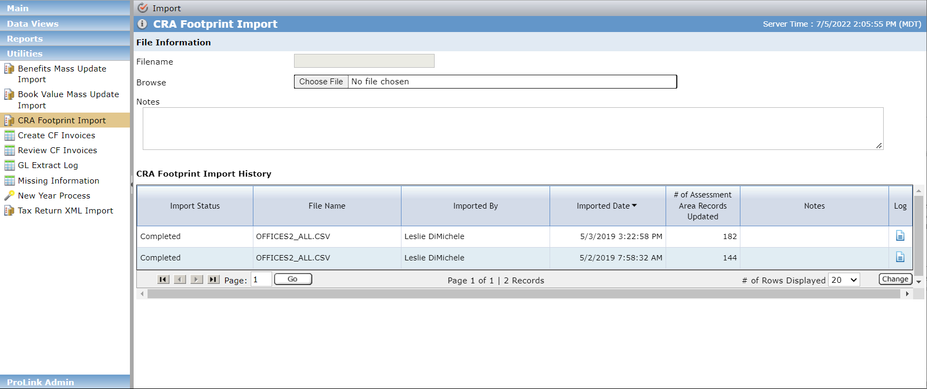Click OFFICES2_ALL.CSV in the 5/3/2019 row
Screen dimensions: 927x389
293,236
